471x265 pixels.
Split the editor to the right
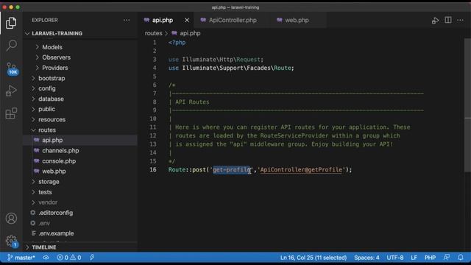tap(448, 20)
